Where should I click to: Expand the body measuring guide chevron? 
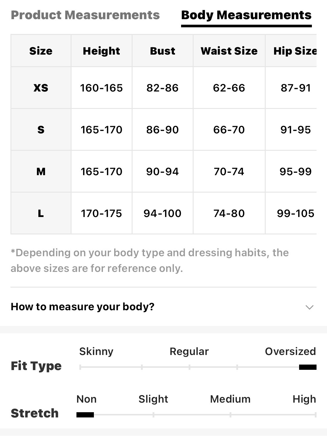[x=310, y=307]
